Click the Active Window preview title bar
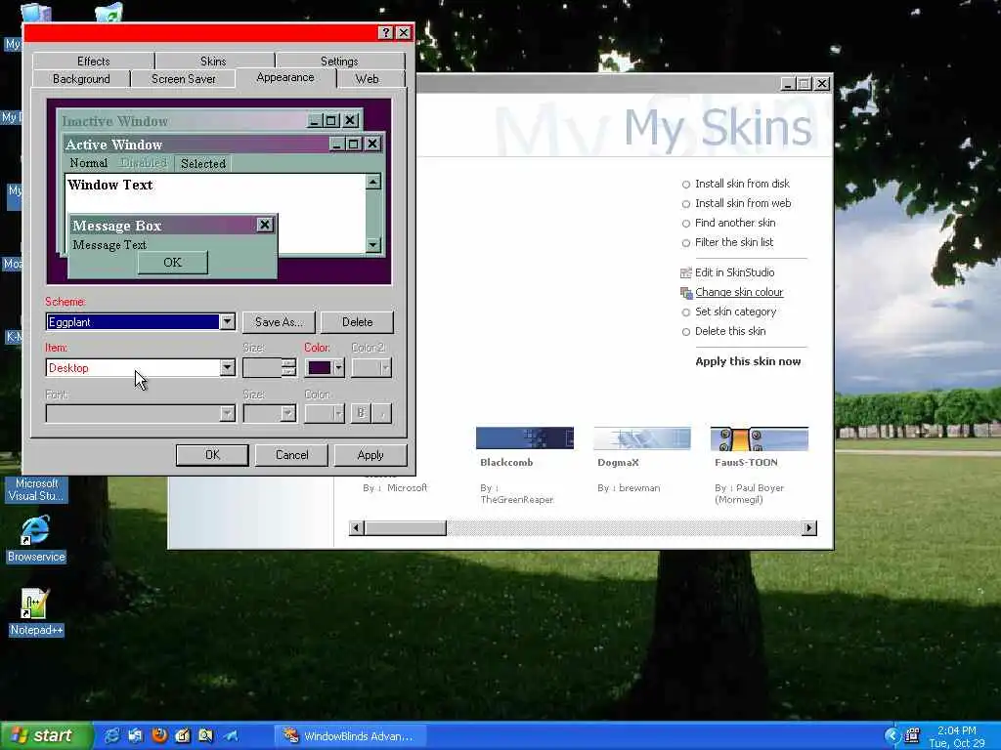 (x=196, y=145)
